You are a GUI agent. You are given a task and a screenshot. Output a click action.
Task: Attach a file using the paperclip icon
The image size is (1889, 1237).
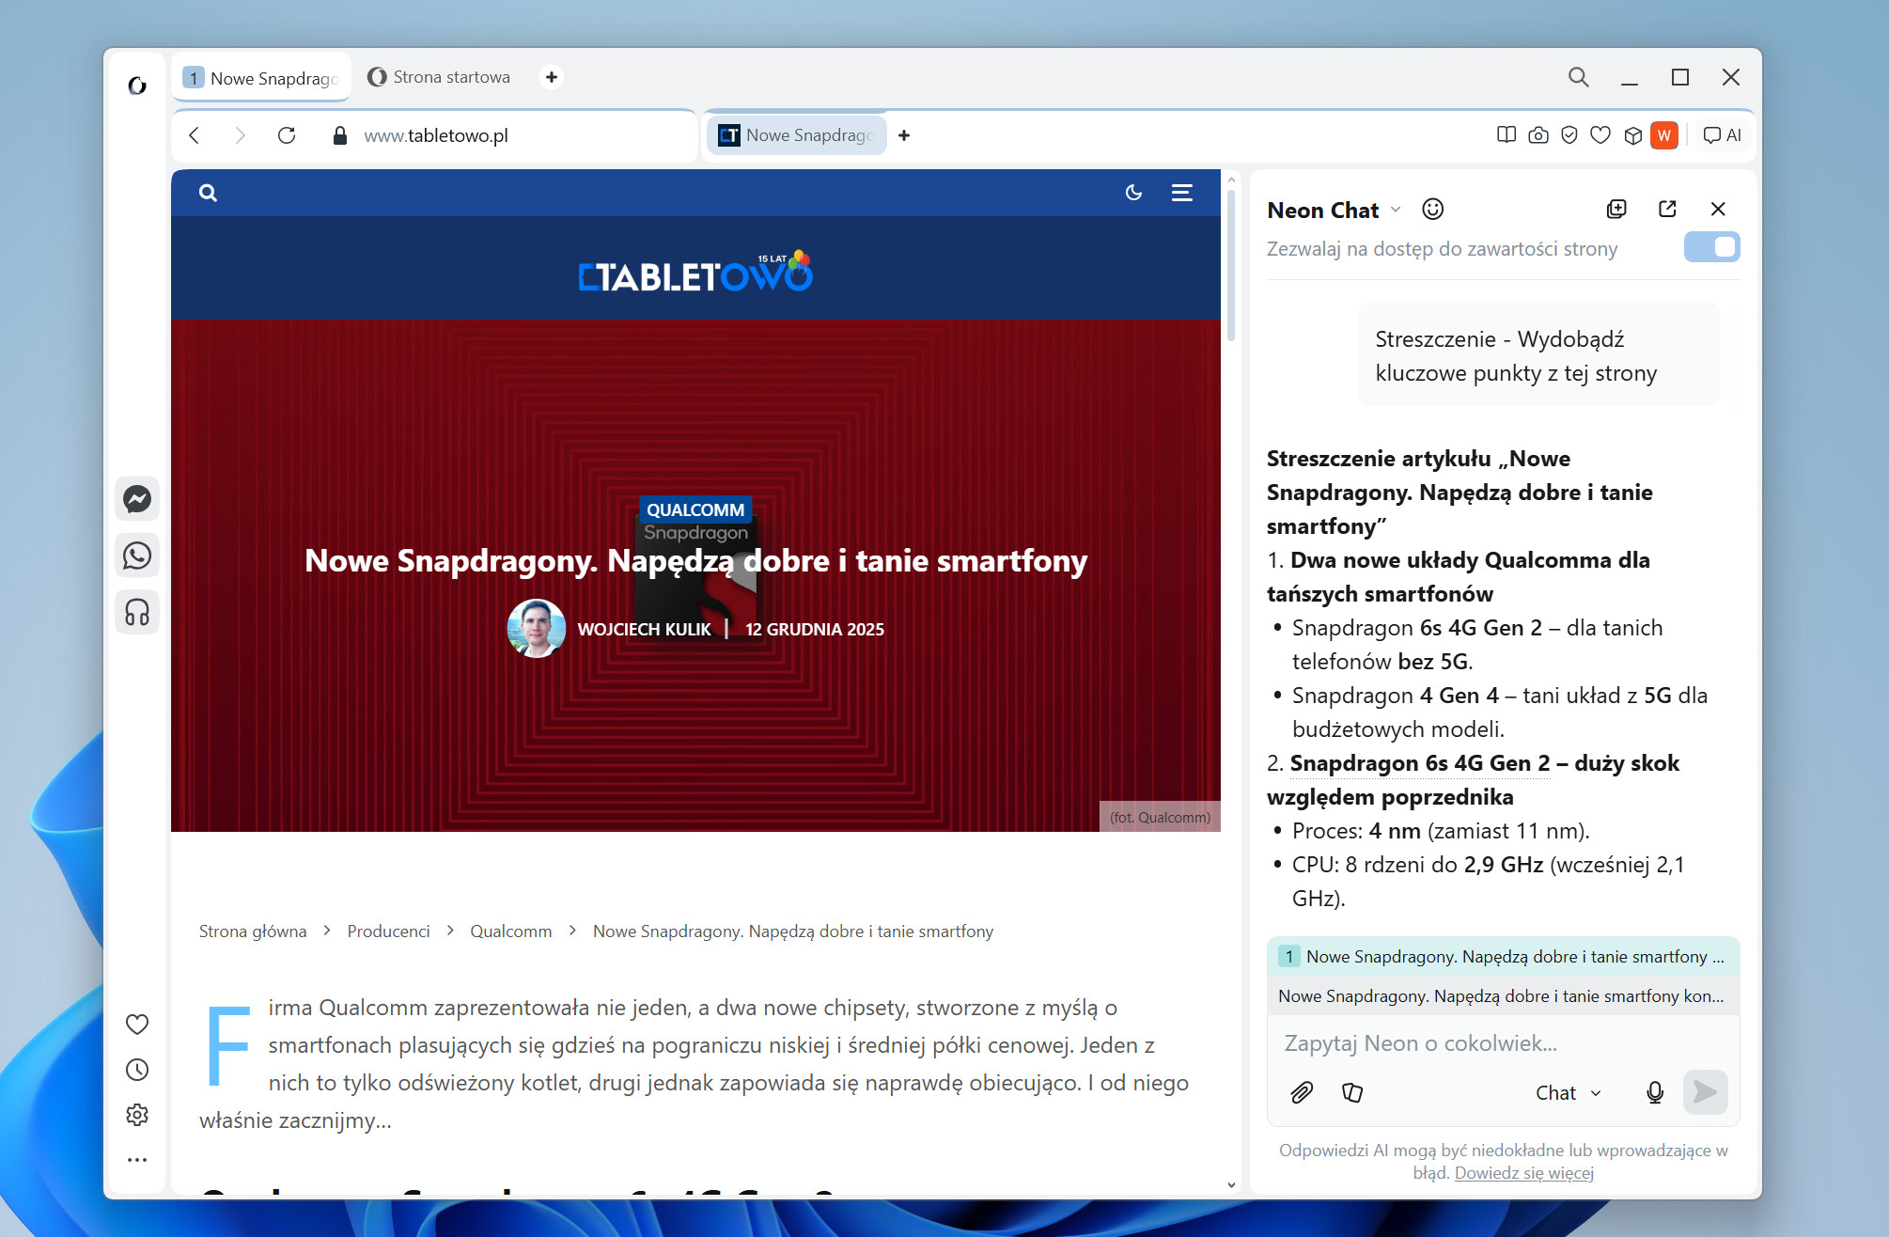point(1302,1092)
